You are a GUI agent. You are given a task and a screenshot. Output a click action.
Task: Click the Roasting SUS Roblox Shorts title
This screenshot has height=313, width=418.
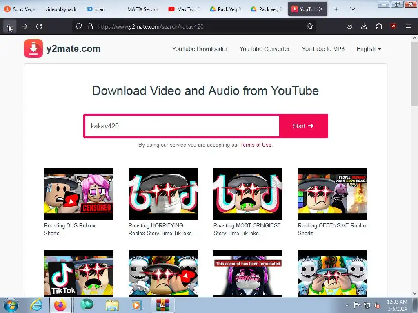pyautogui.click(x=70, y=229)
